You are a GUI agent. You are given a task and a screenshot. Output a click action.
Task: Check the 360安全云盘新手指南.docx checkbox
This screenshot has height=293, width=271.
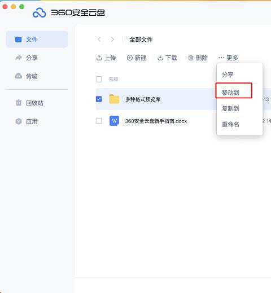tap(99, 121)
